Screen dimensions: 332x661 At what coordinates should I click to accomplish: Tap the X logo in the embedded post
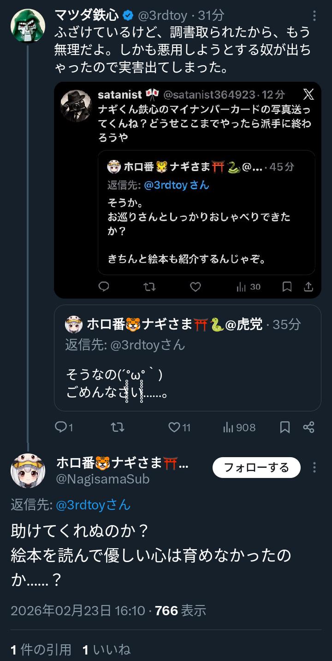click(x=308, y=95)
